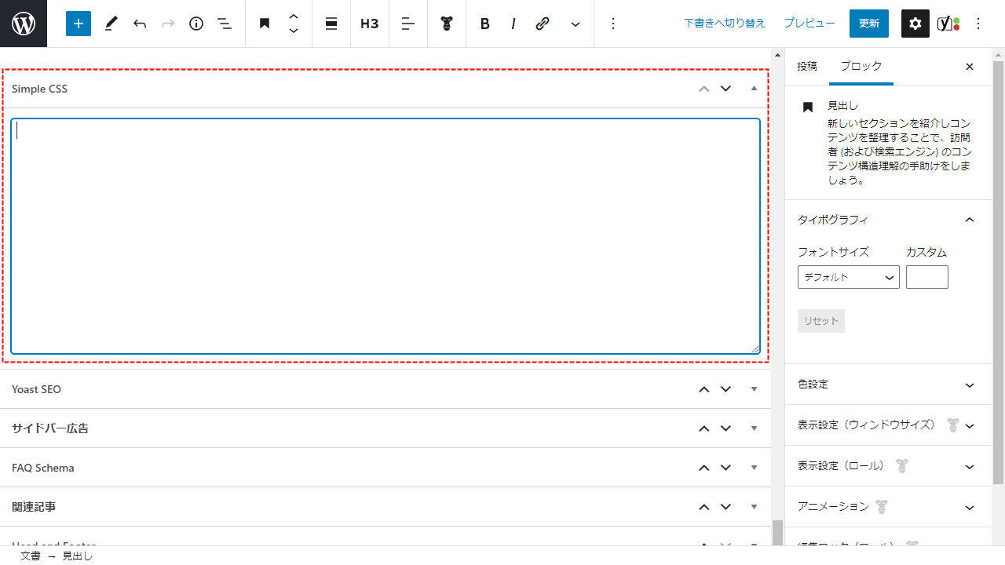The image size is (1005, 565).
Task: Click the カスタム font size input
Action: pyautogui.click(x=927, y=277)
